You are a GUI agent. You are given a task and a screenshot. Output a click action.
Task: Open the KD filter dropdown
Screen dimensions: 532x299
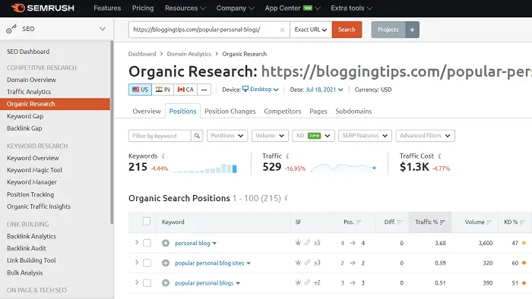pyautogui.click(x=313, y=136)
